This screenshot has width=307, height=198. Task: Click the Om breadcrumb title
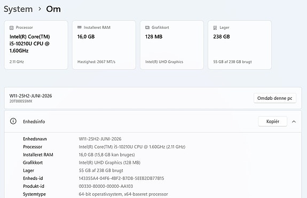point(53,9)
